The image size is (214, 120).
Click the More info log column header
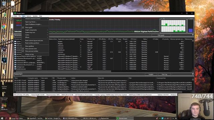pyautogui.click(x=113, y=78)
